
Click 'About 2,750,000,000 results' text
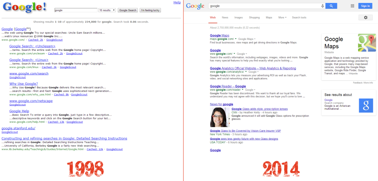[235, 28]
